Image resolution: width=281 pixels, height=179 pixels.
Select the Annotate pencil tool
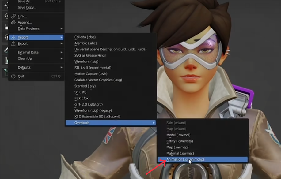pos(6,50)
